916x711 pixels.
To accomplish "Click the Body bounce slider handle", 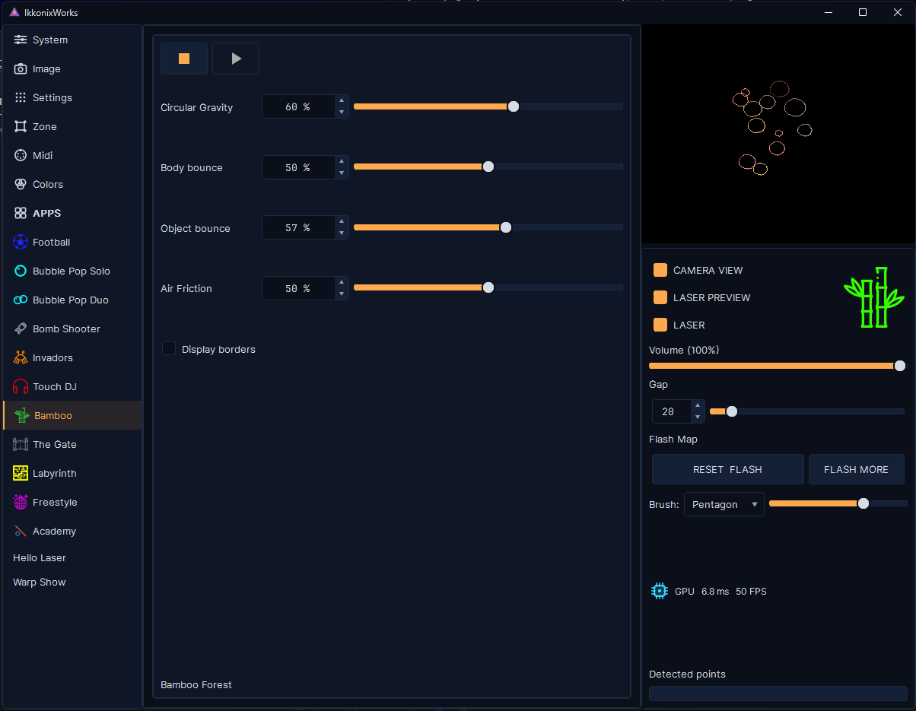I will pyautogui.click(x=488, y=167).
